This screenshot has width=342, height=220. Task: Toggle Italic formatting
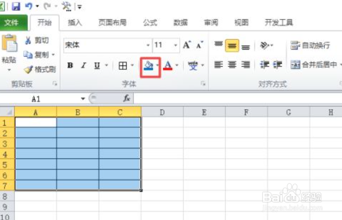click(84, 65)
